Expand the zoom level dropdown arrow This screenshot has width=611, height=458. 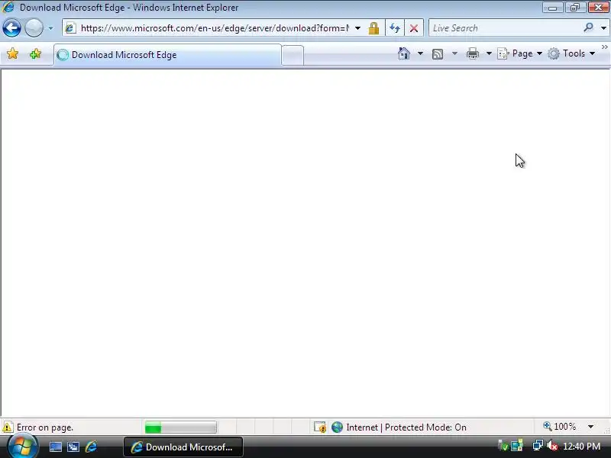coord(590,427)
